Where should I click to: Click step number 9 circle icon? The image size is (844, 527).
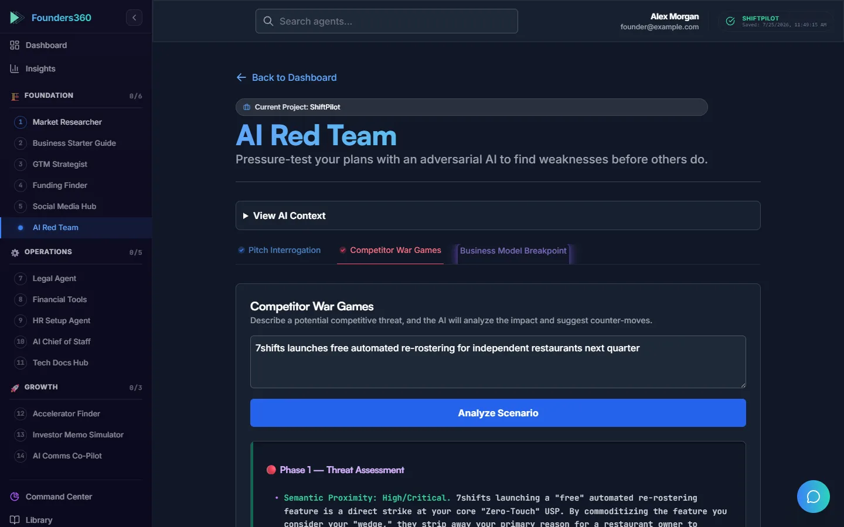click(x=21, y=320)
